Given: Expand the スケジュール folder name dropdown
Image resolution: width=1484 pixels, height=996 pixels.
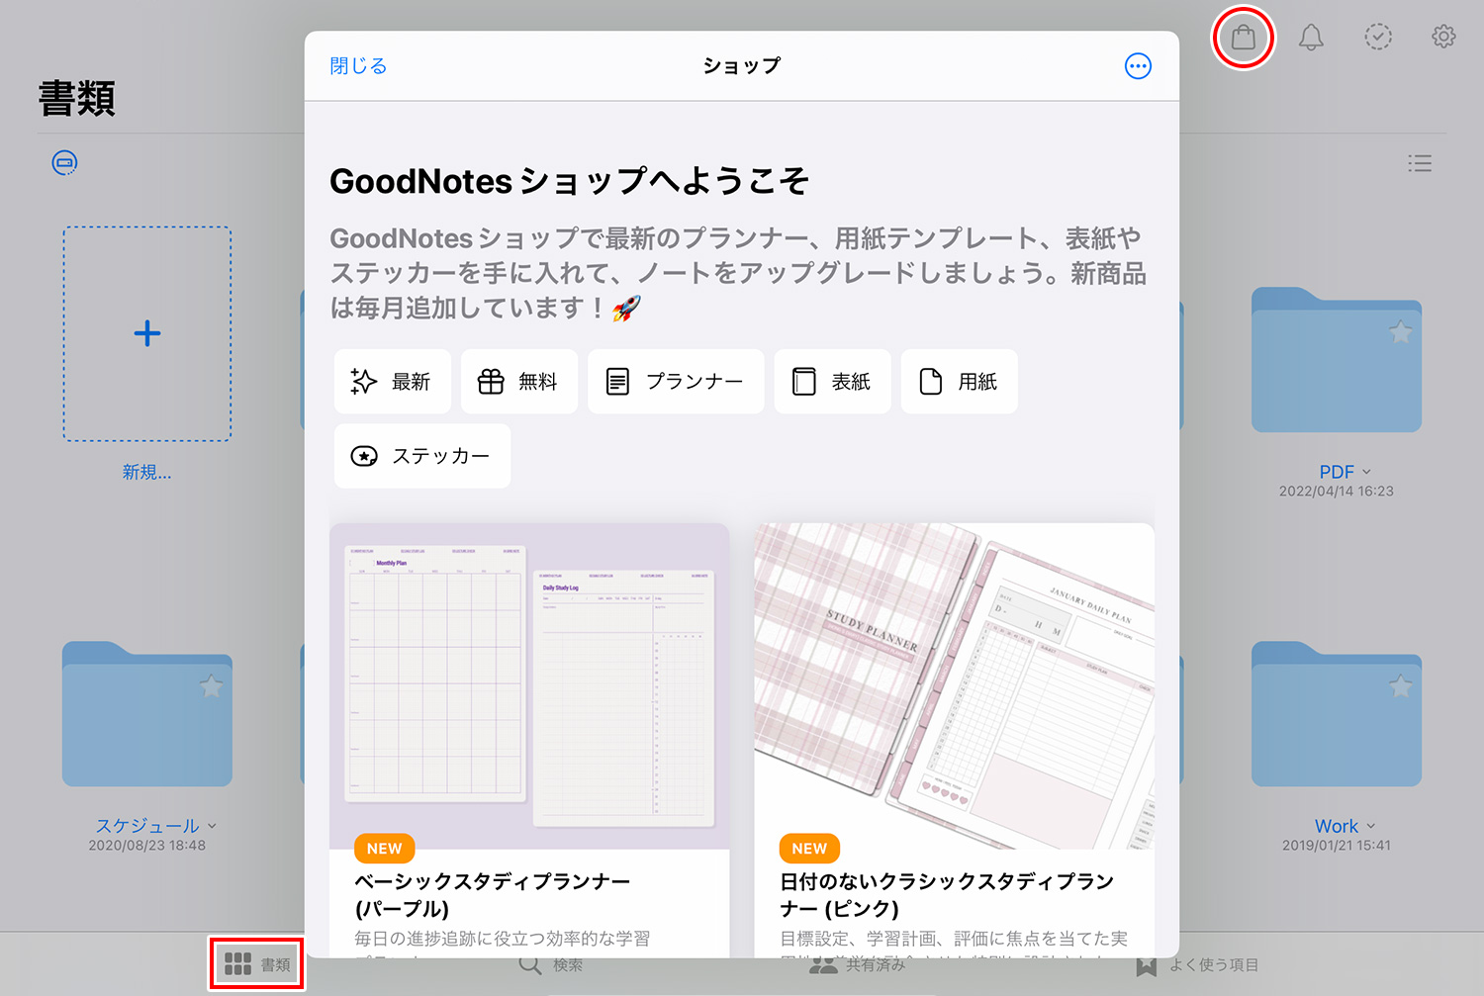Looking at the screenshot, I should [x=212, y=826].
